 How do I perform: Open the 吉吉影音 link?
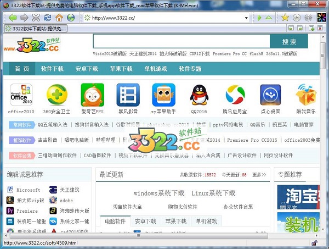click(x=47, y=140)
